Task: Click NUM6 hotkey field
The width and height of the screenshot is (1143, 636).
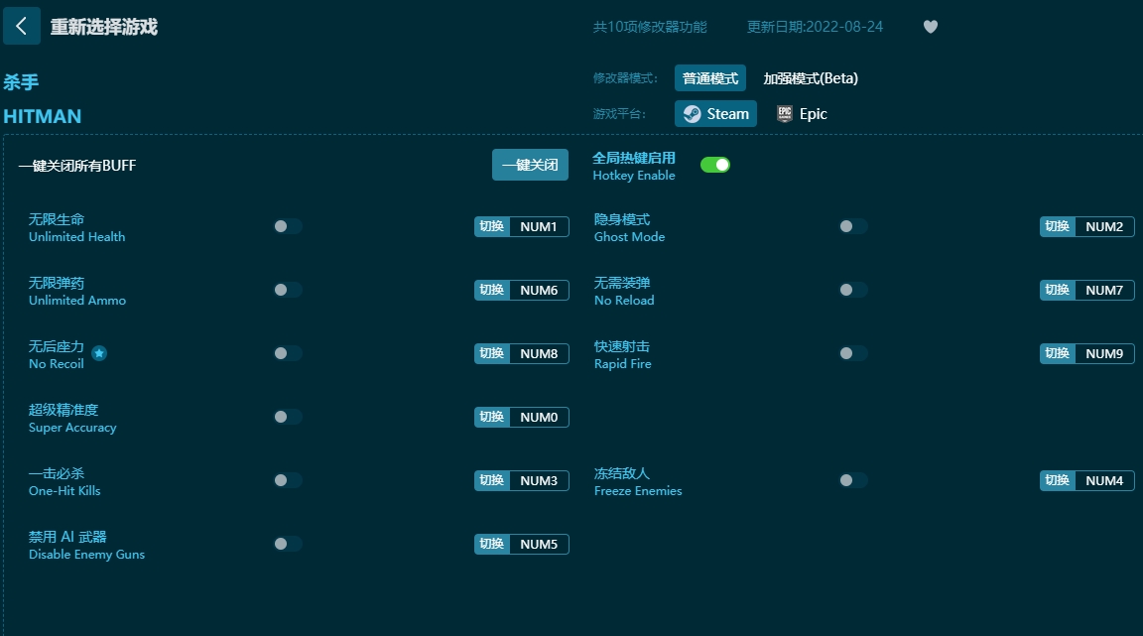Action: click(x=539, y=291)
